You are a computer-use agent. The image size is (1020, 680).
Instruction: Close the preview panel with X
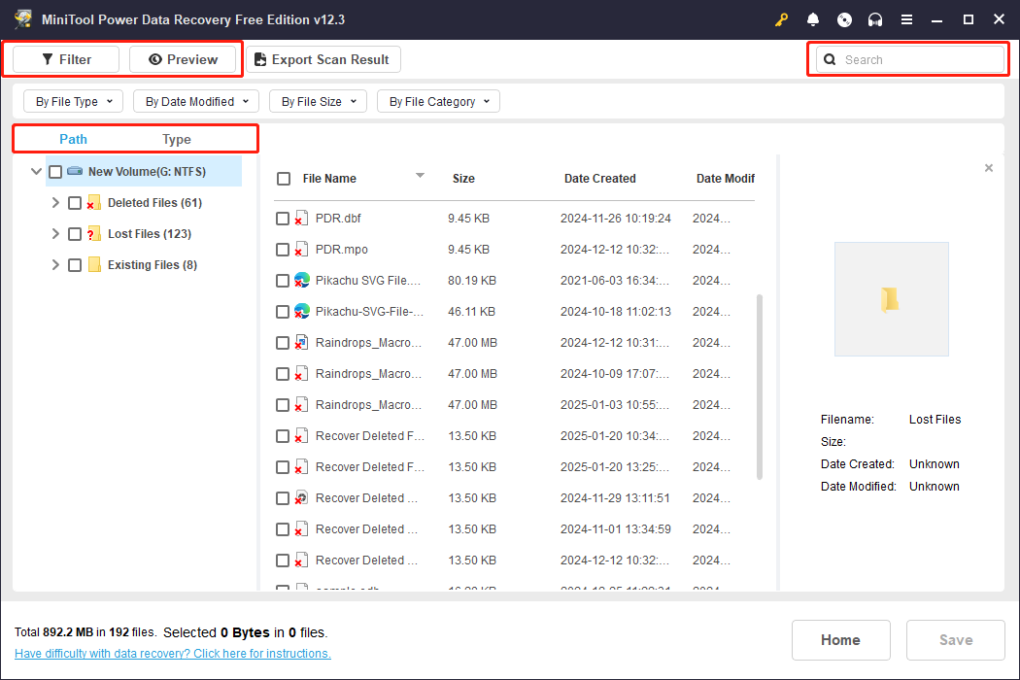click(989, 168)
